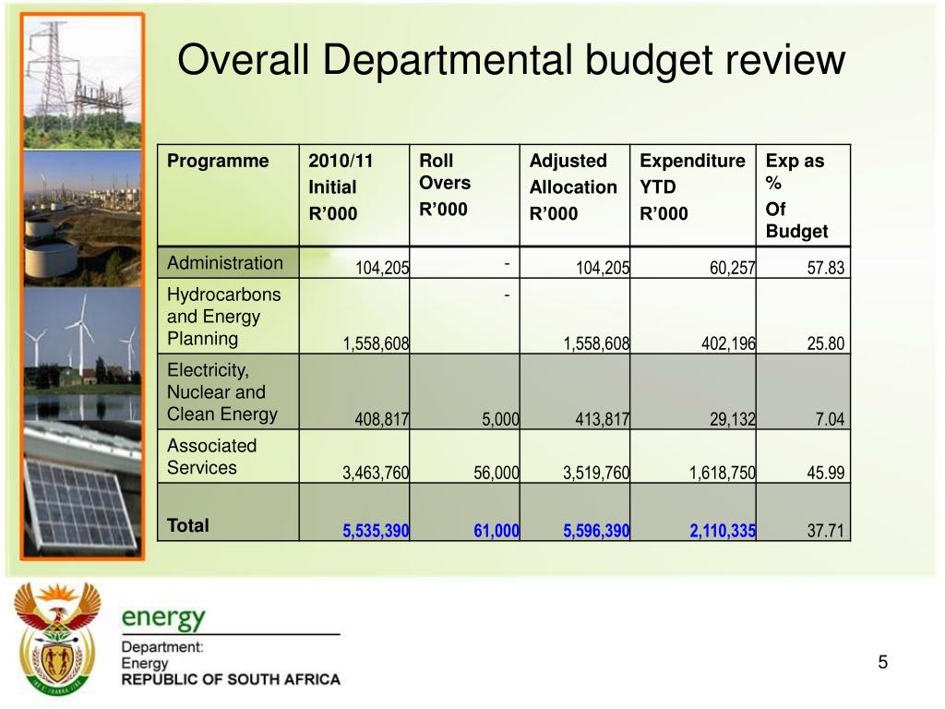Screen dimensions: 945x709
Task: Click the green 'energy' logo text
Action: 163,618
